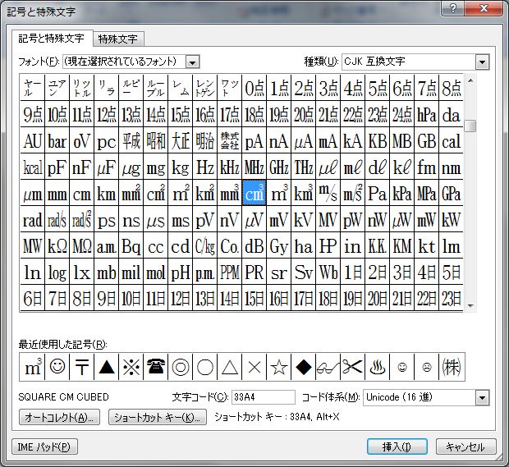The height and width of the screenshot is (467, 509).
Task: Choose the 明治 era symbol in grid
Action: (205, 140)
